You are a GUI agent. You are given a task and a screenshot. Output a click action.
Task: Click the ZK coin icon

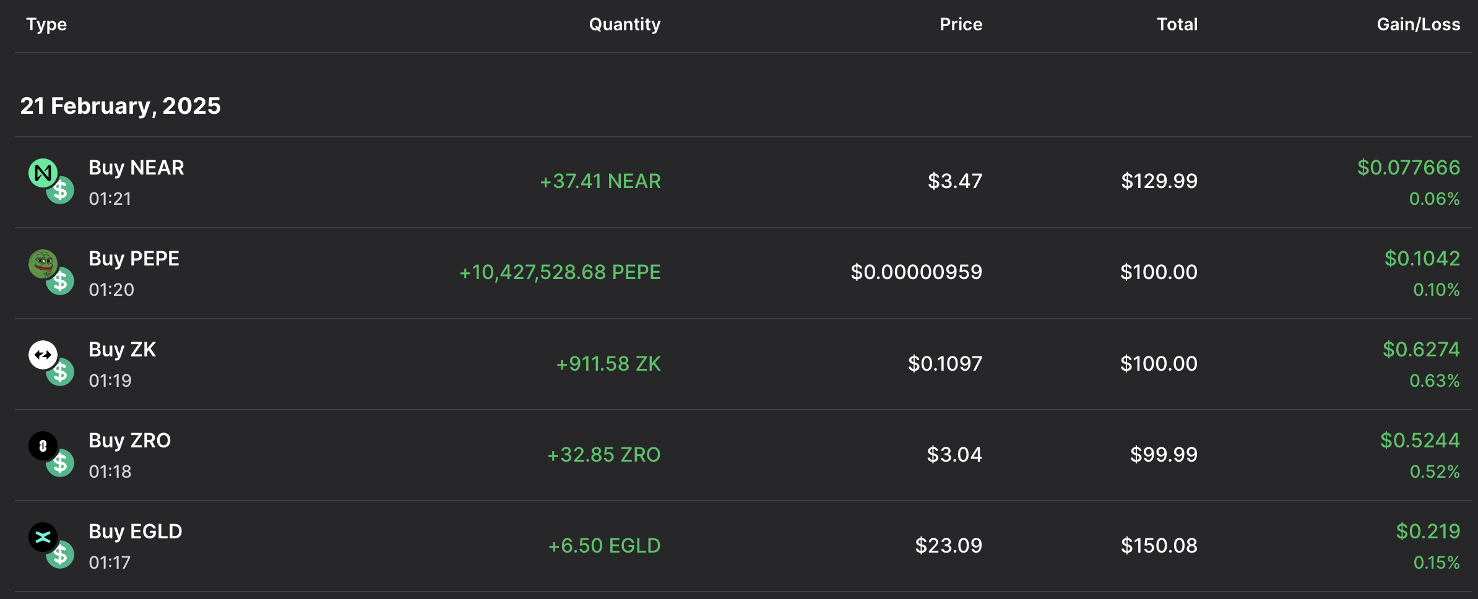(x=42, y=355)
